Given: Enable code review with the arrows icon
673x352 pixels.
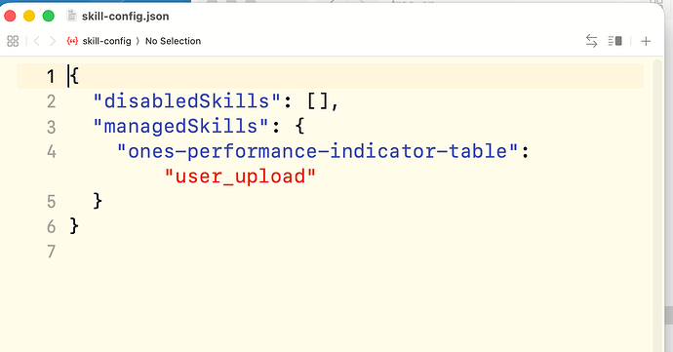Looking at the screenshot, I should pos(591,41).
